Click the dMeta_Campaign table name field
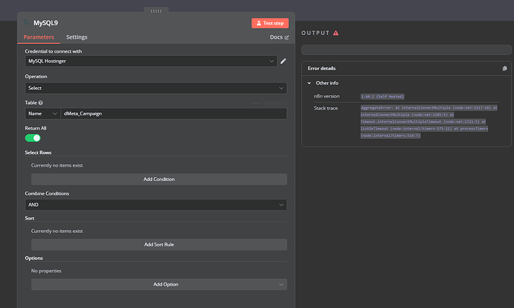Screen dimensions: 514x308 (x=174, y=114)
